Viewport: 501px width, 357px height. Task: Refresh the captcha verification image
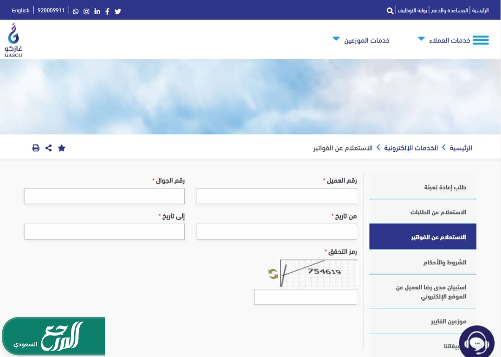click(x=273, y=274)
